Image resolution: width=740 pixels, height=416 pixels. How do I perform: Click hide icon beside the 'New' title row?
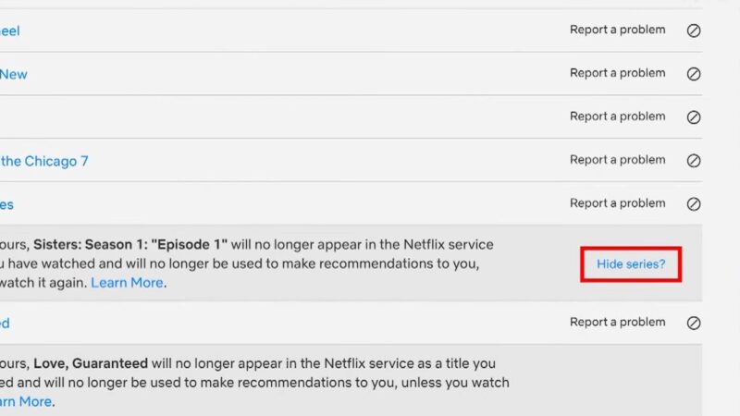click(x=694, y=74)
